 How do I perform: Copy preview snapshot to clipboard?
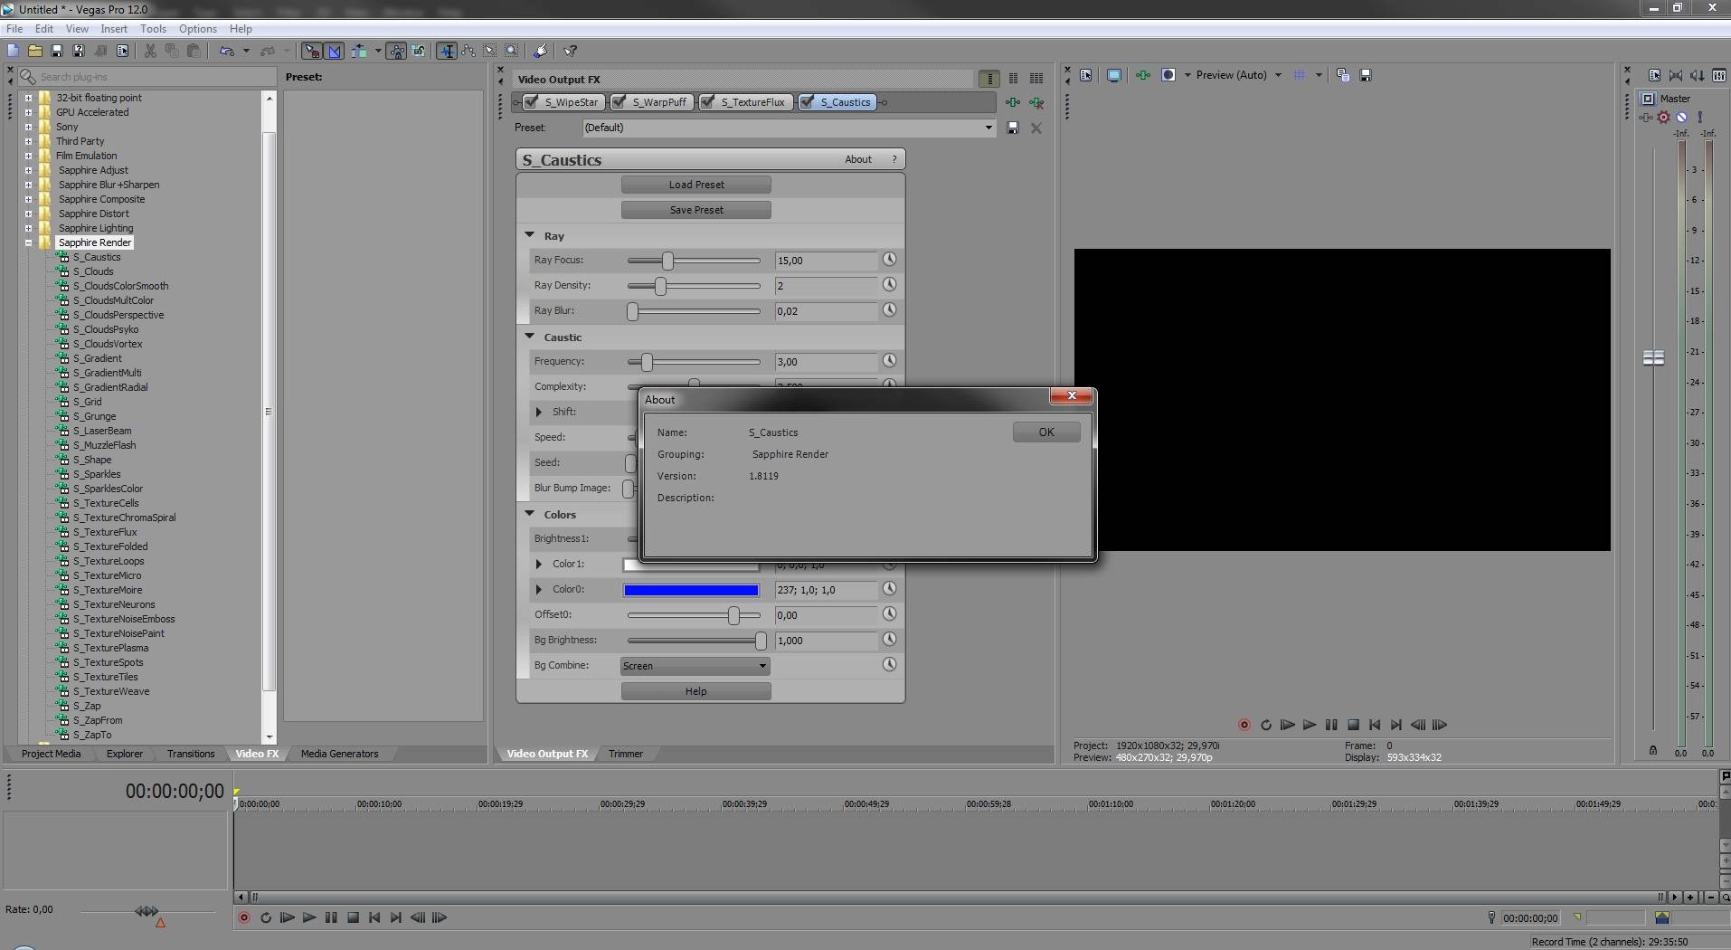click(x=1343, y=75)
